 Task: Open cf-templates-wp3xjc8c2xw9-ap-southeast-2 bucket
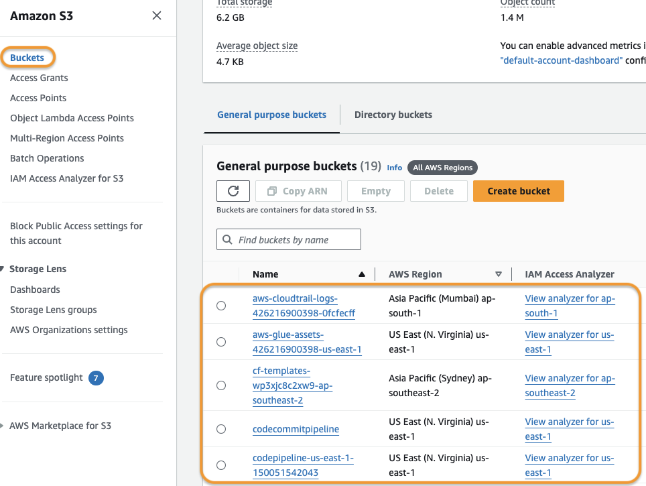tap(293, 385)
